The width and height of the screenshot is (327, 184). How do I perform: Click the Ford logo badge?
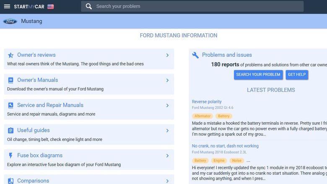click(10, 21)
